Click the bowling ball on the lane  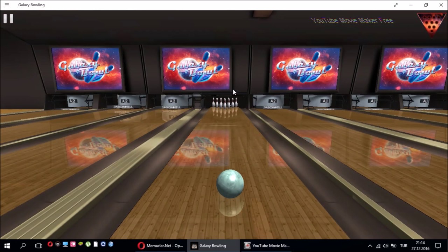tap(230, 184)
